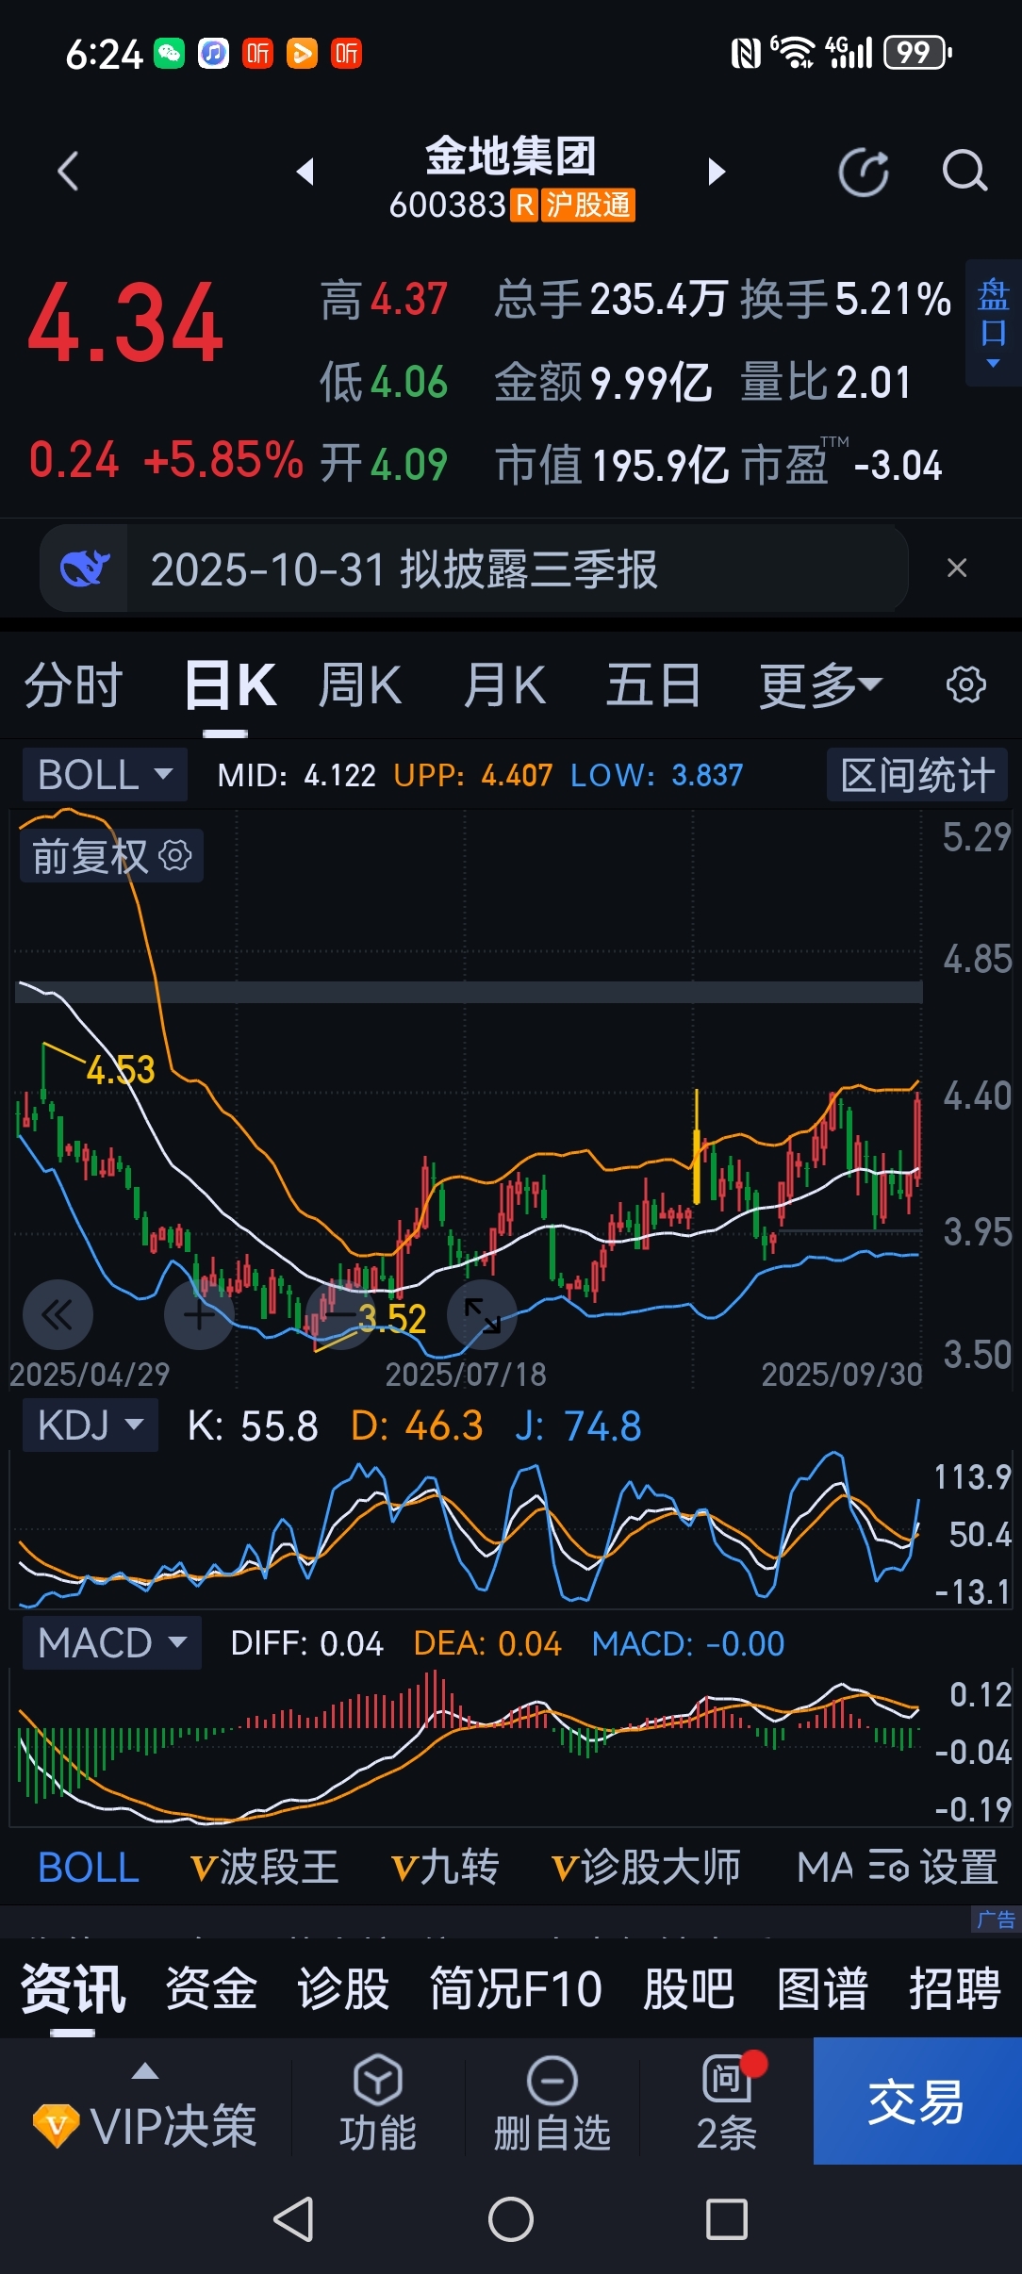Tap the Android home circle button
Viewport: 1022px width, 2274px height.
pos(511,2218)
